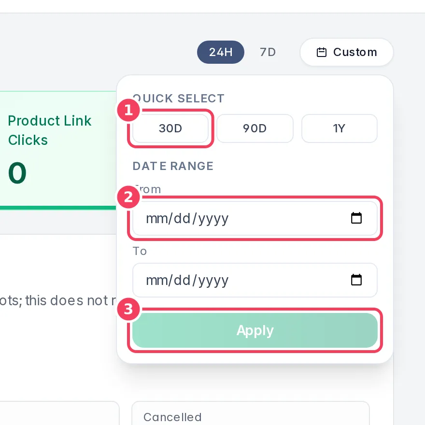Image resolution: width=425 pixels, height=425 pixels.
Task: Click the QUICK SELECT heading
Action: tap(178, 99)
